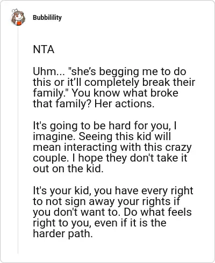
Task: Click the text "out on the kid."
Action: 68,169
